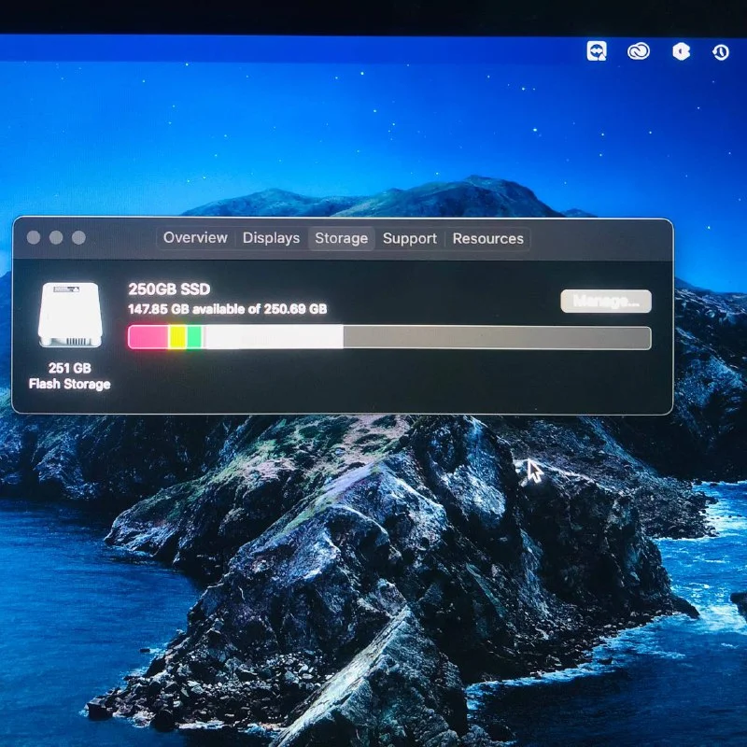Select the Storage tab
The height and width of the screenshot is (747, 747).
[341, 238]
